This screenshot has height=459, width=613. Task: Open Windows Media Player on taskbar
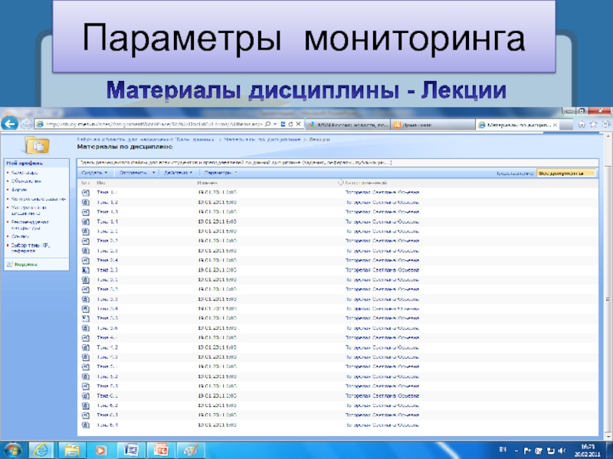tap(101, 451)
